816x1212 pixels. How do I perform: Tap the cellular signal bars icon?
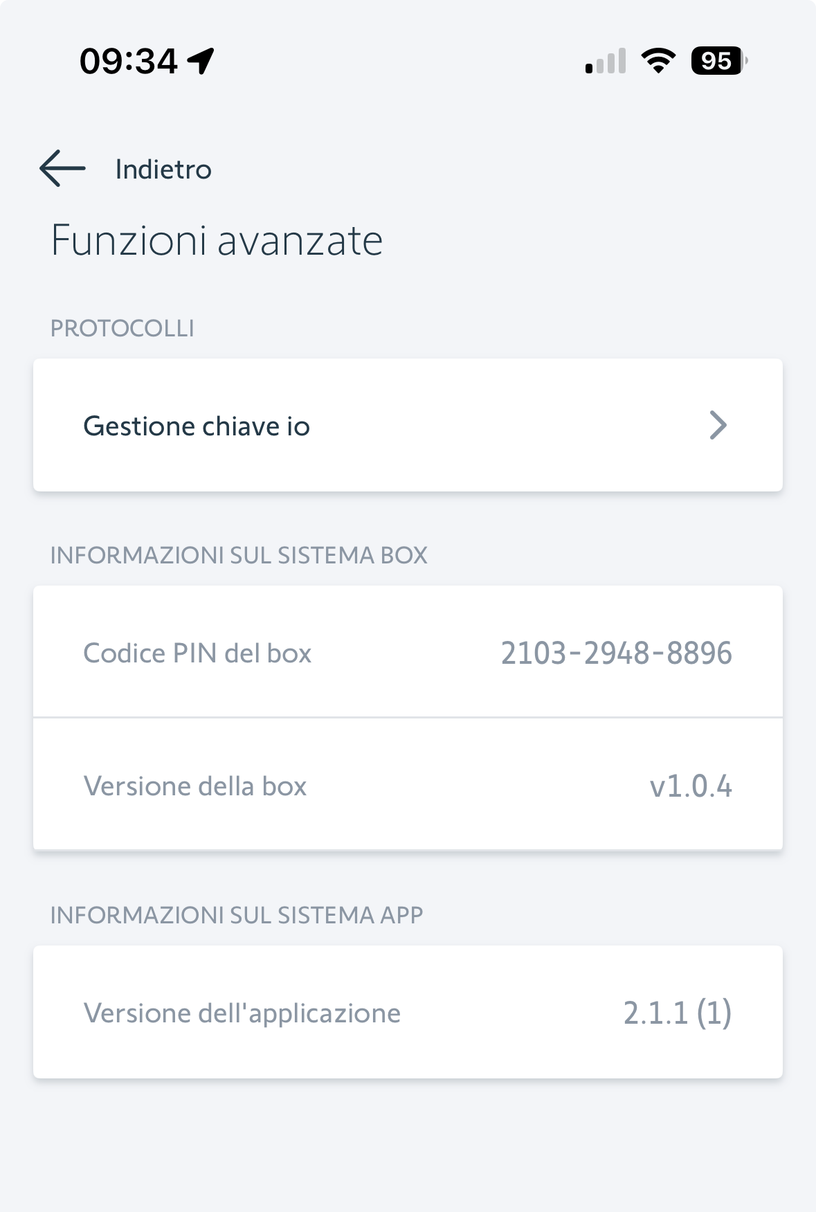[x=606, y=61]
